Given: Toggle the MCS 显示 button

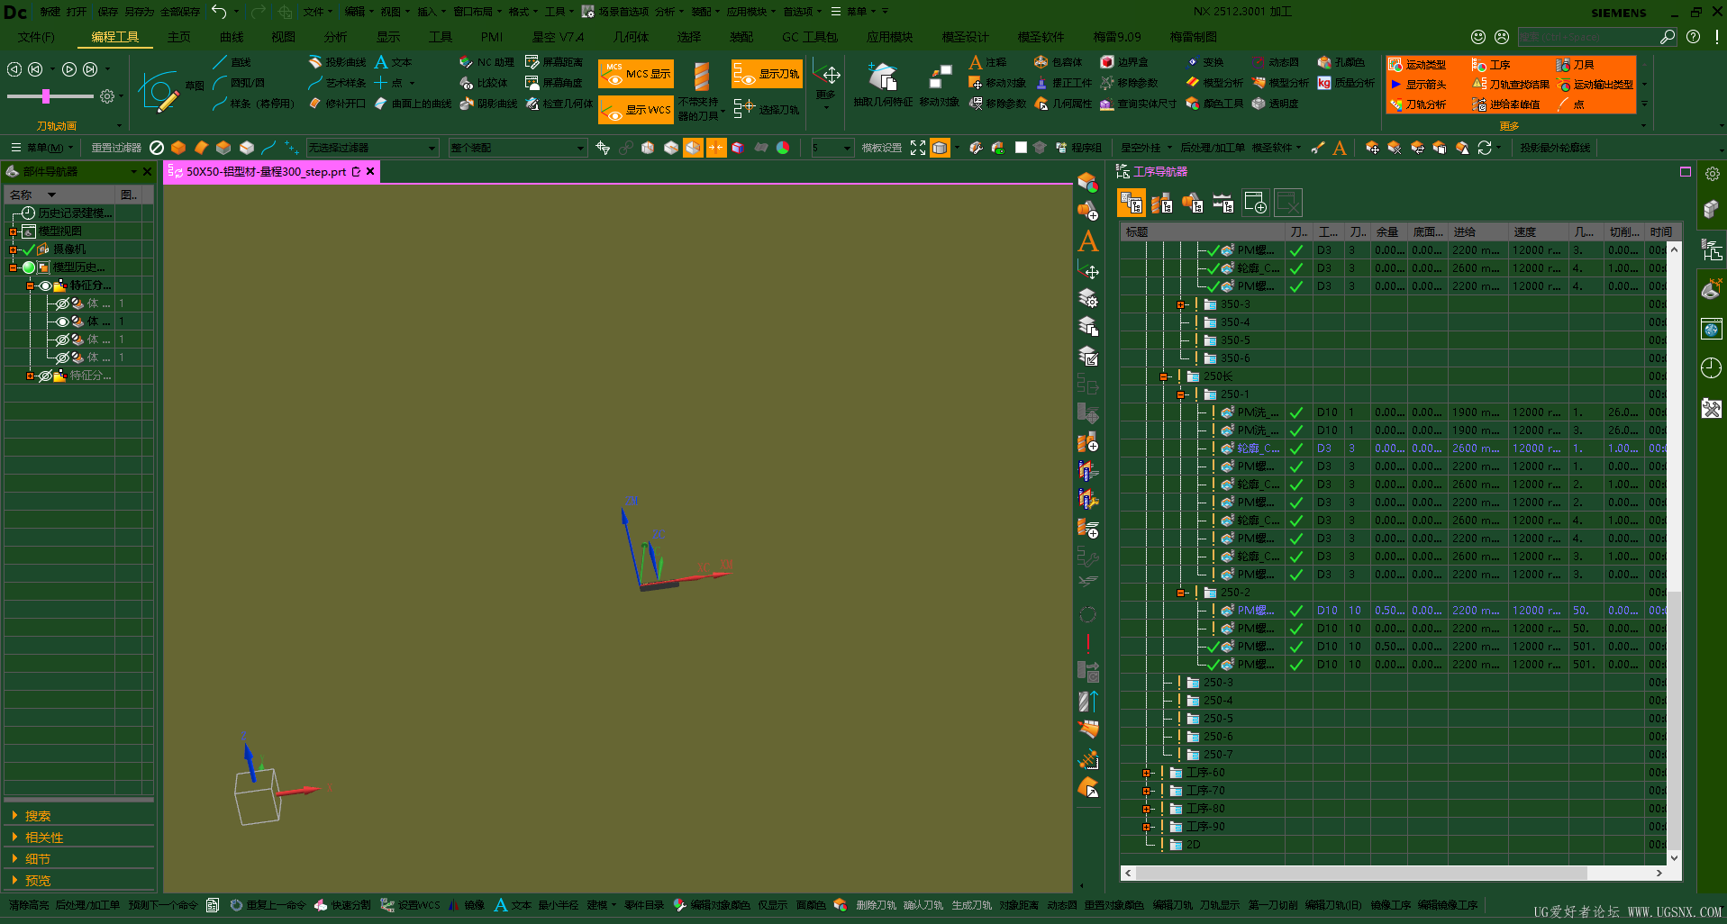Looking at the screenshot, I should tap(636, 74).
